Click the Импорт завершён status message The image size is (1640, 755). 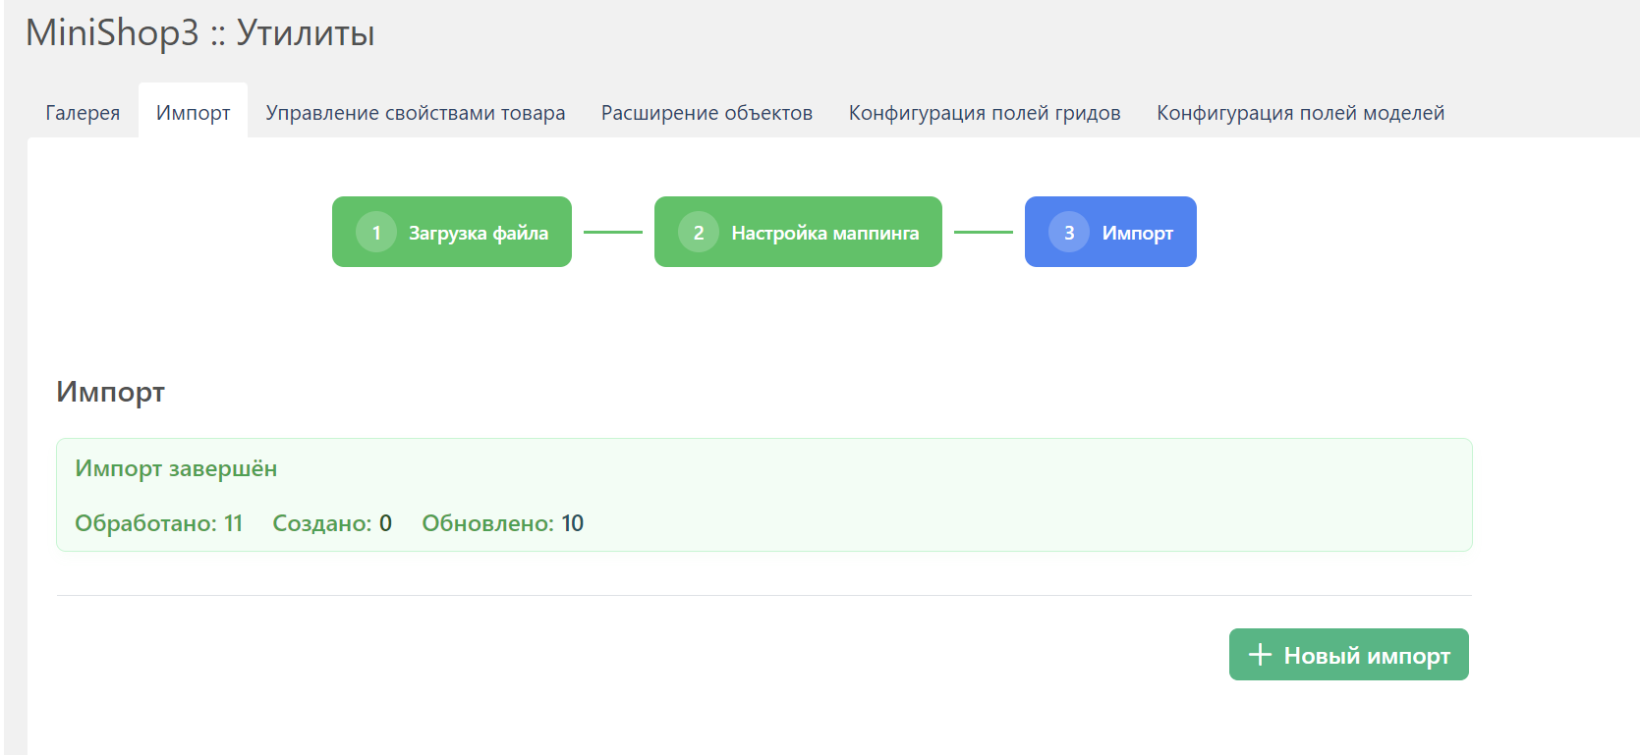pyautogui.click(x=176, y=468)
